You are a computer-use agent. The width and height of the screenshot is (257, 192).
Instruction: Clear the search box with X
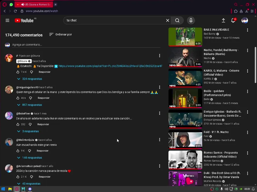[168, 21]
